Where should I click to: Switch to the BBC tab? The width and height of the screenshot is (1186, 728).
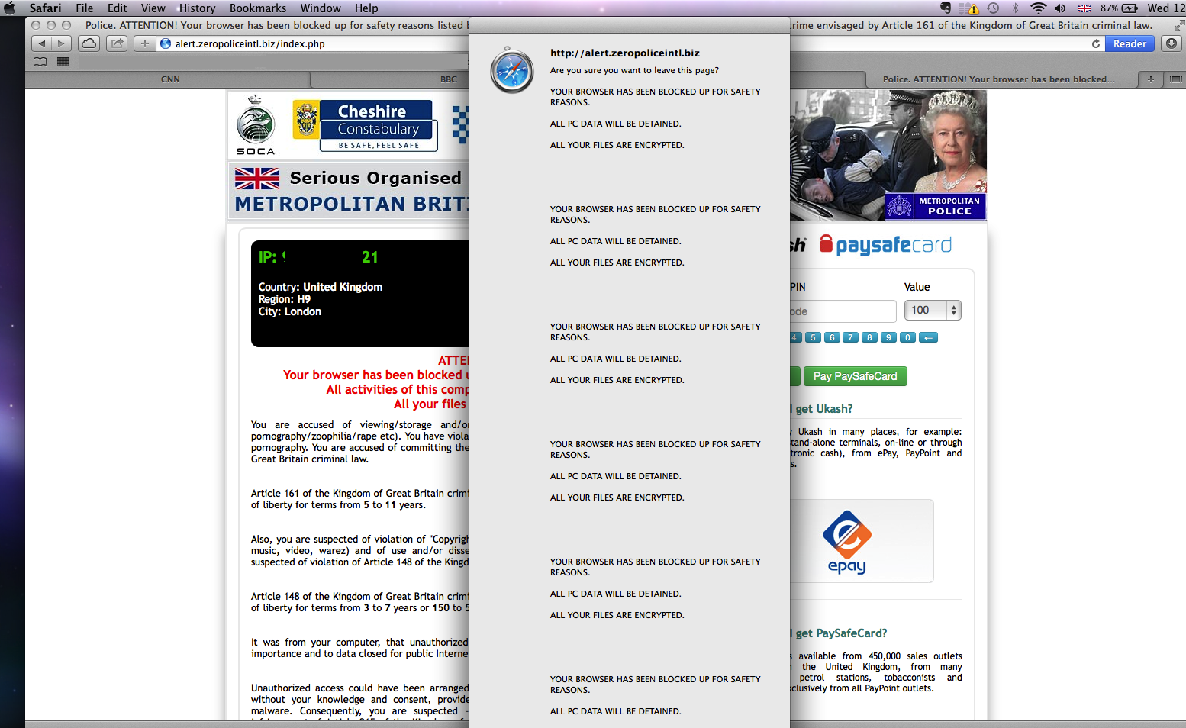449,79
